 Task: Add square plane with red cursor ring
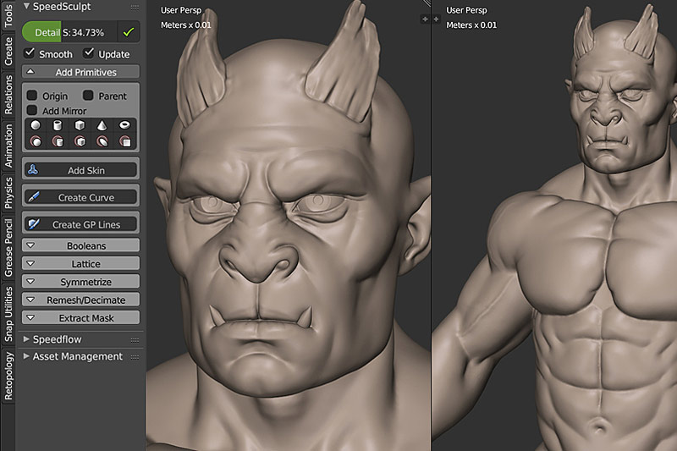pos(124,141)
